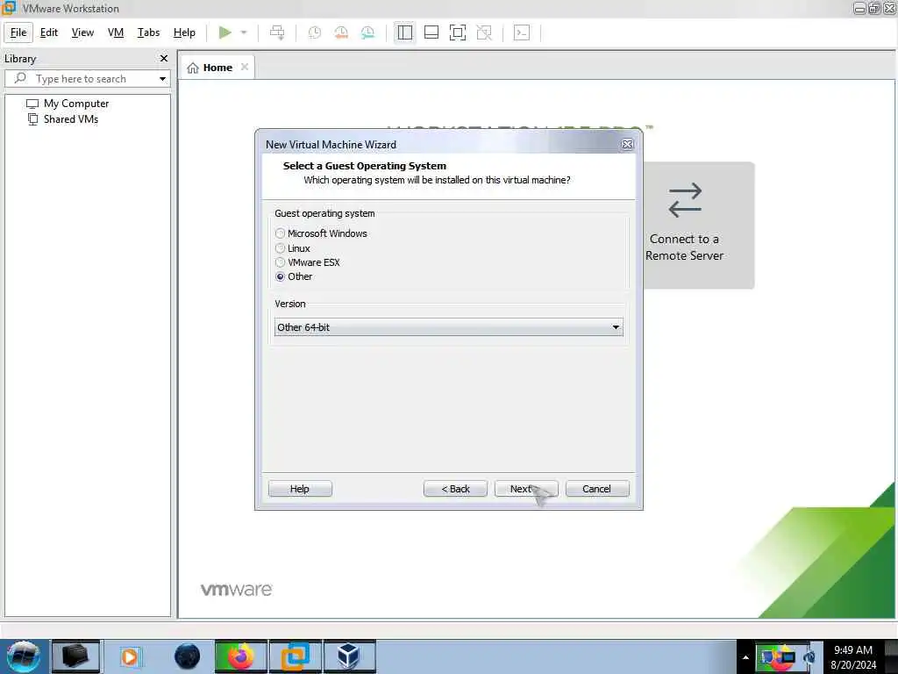Click the wizard Help button
The width and height of the screenshot is (898, 674).
coord(300,489)
